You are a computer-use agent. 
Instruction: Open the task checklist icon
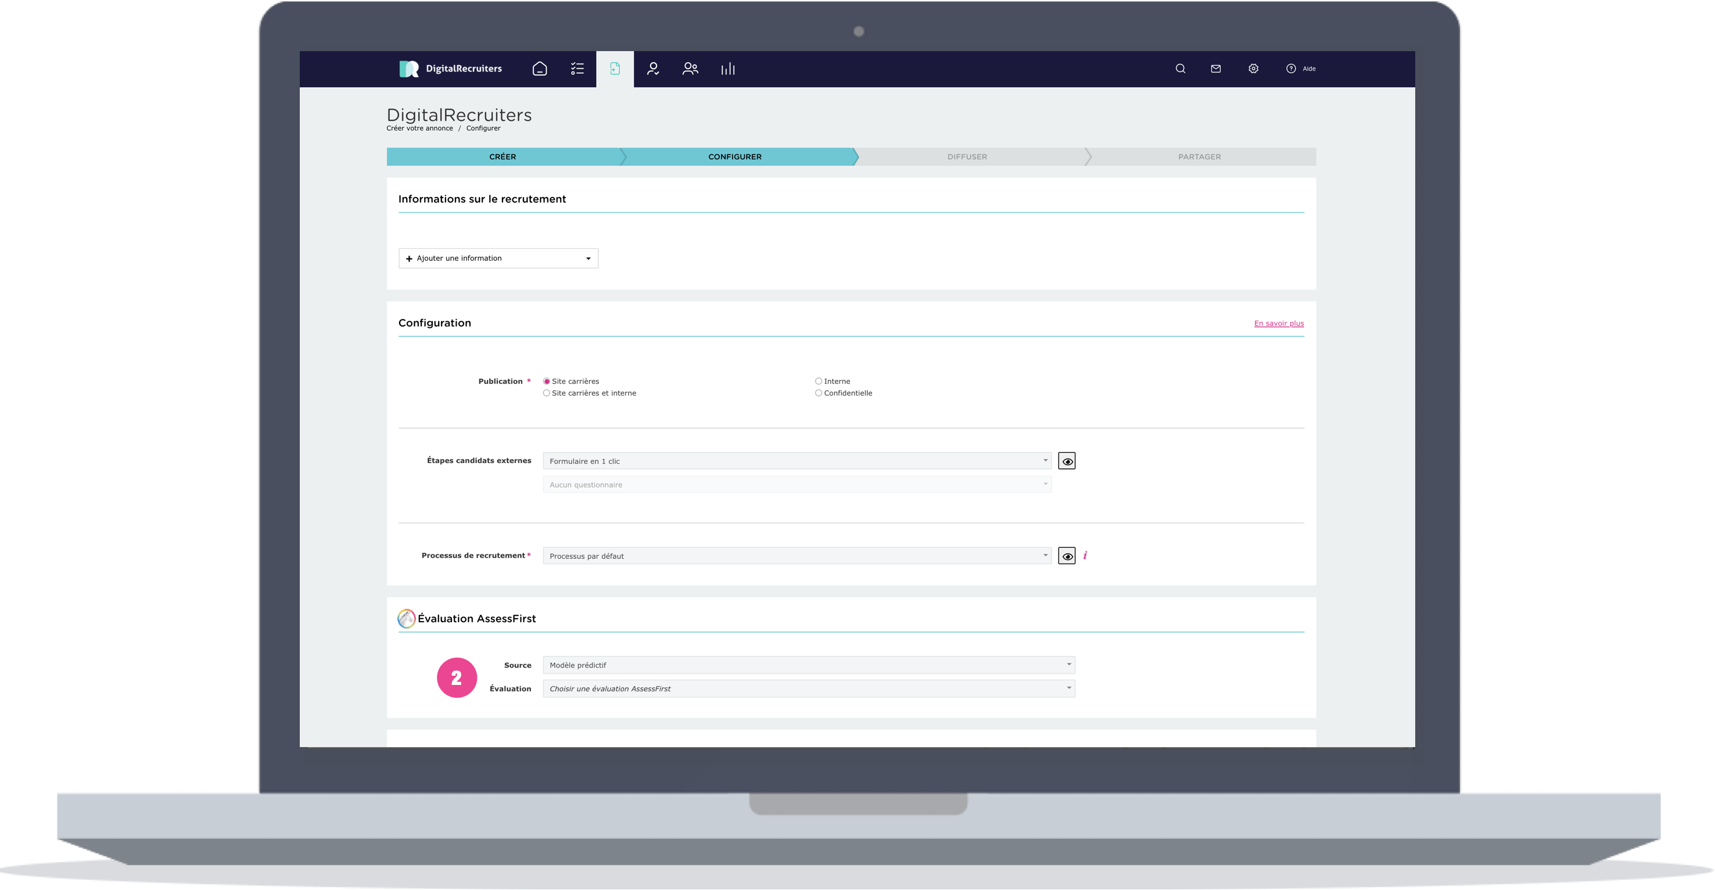[577, 69]
